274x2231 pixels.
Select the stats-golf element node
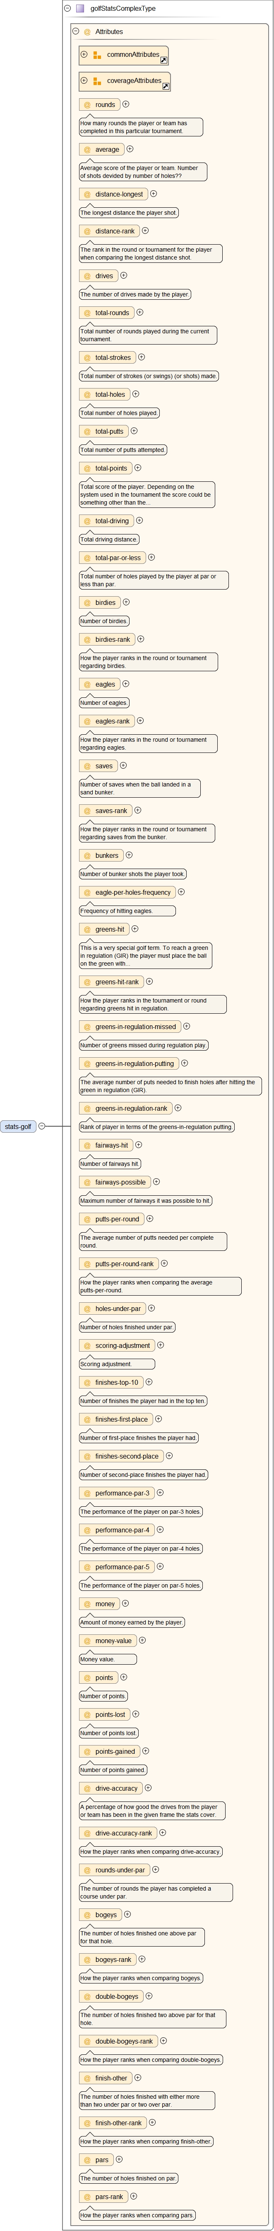(x=18, y=1127)
